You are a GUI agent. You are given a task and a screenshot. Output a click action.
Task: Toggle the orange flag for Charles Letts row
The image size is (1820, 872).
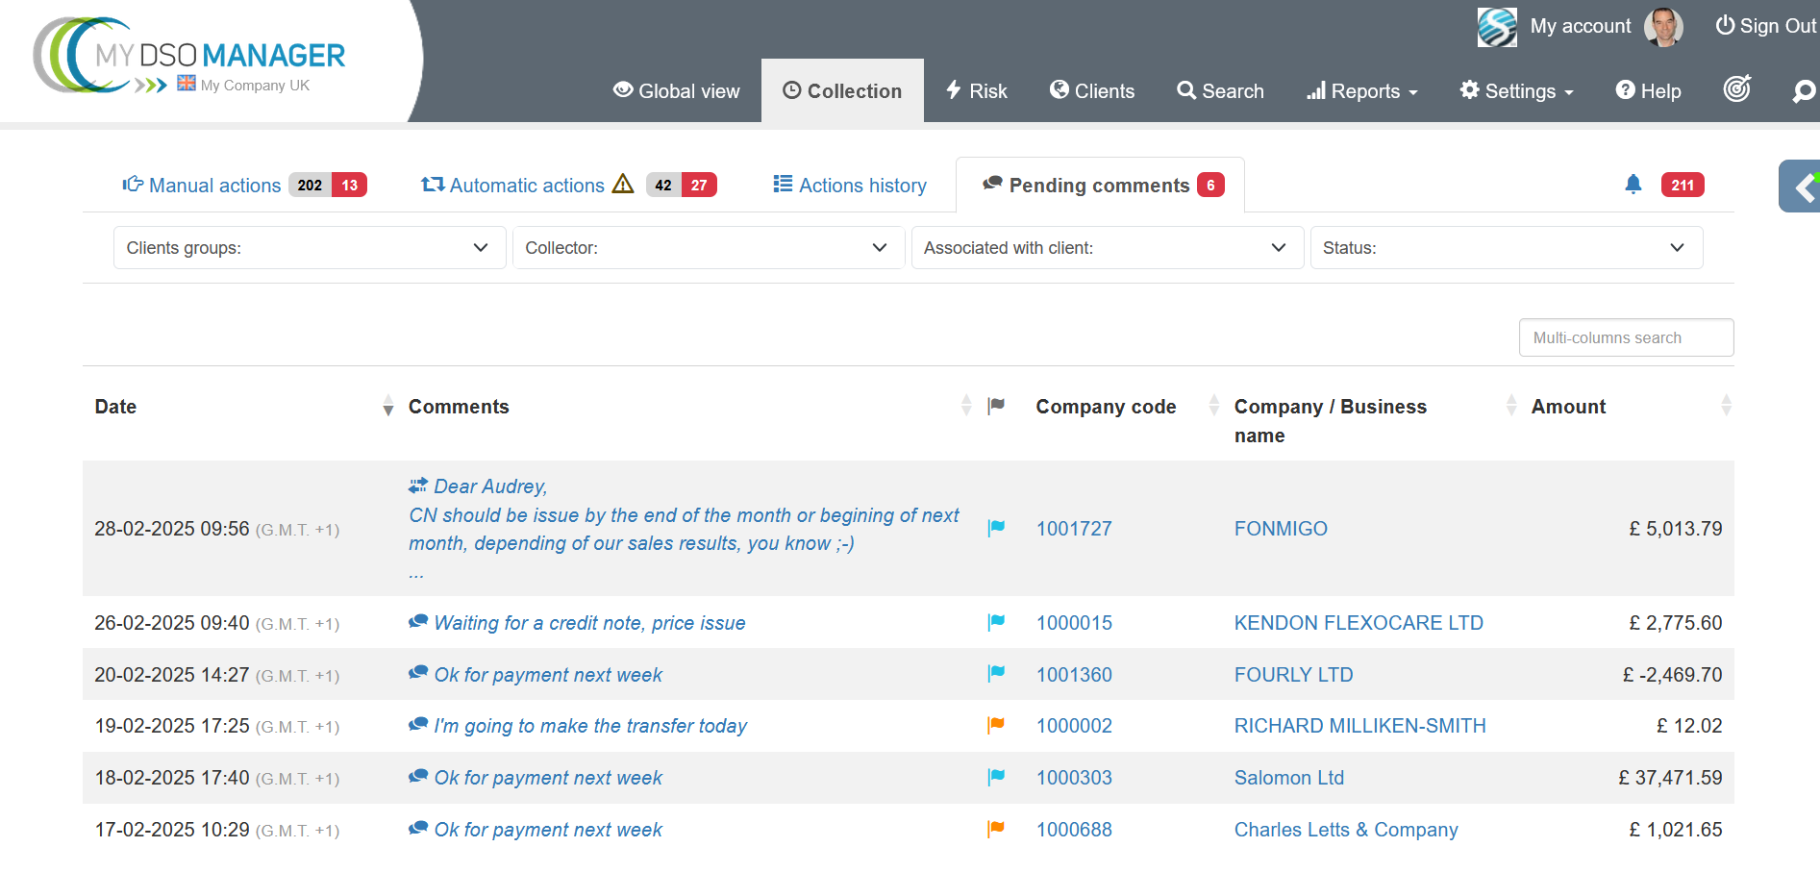pyautogui.click(x=996, y=829)
